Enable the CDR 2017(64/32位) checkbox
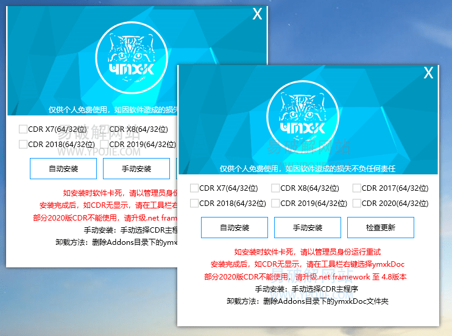Screen dimensions: 452x336 (x=357, y=188)
